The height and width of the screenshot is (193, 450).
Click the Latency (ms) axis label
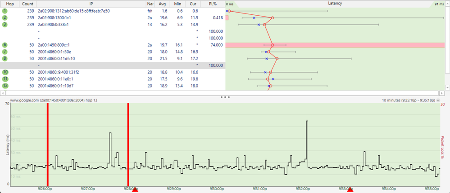coord(8,145)
